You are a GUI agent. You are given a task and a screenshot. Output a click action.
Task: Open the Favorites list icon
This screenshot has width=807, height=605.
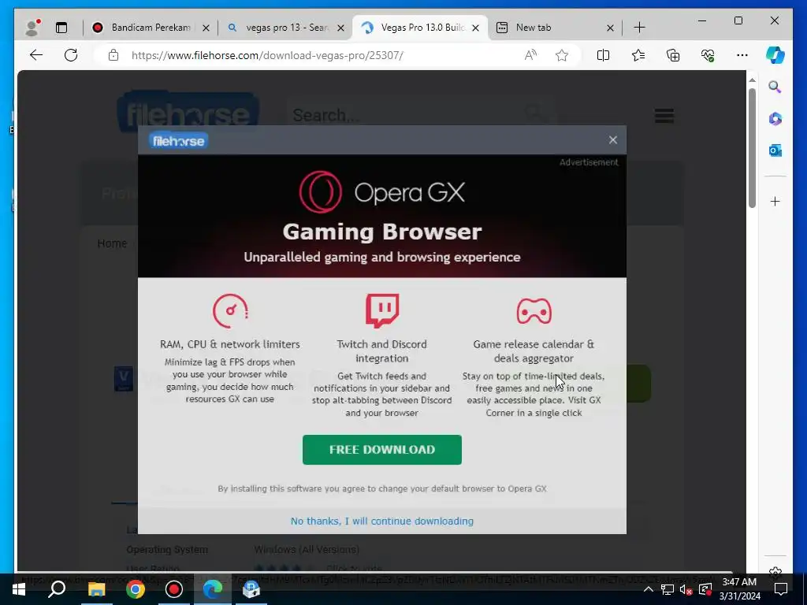638,55
